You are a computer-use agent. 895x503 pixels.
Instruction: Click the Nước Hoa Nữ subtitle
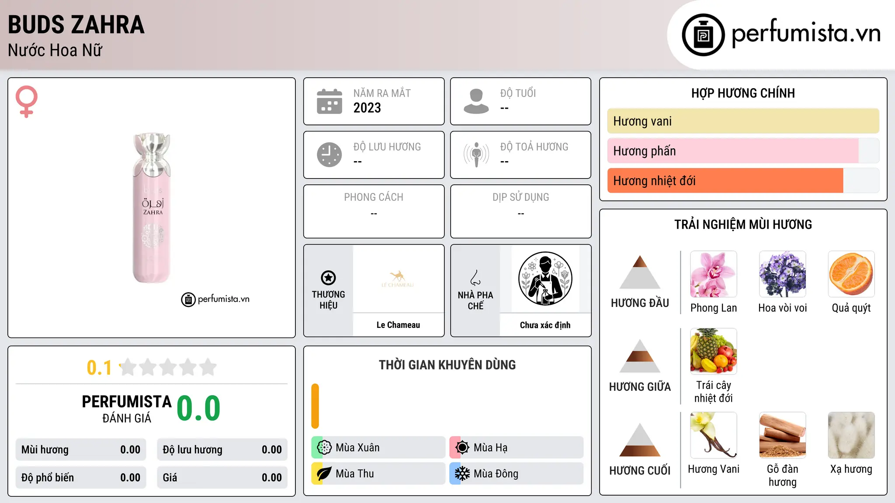point(55,50)
